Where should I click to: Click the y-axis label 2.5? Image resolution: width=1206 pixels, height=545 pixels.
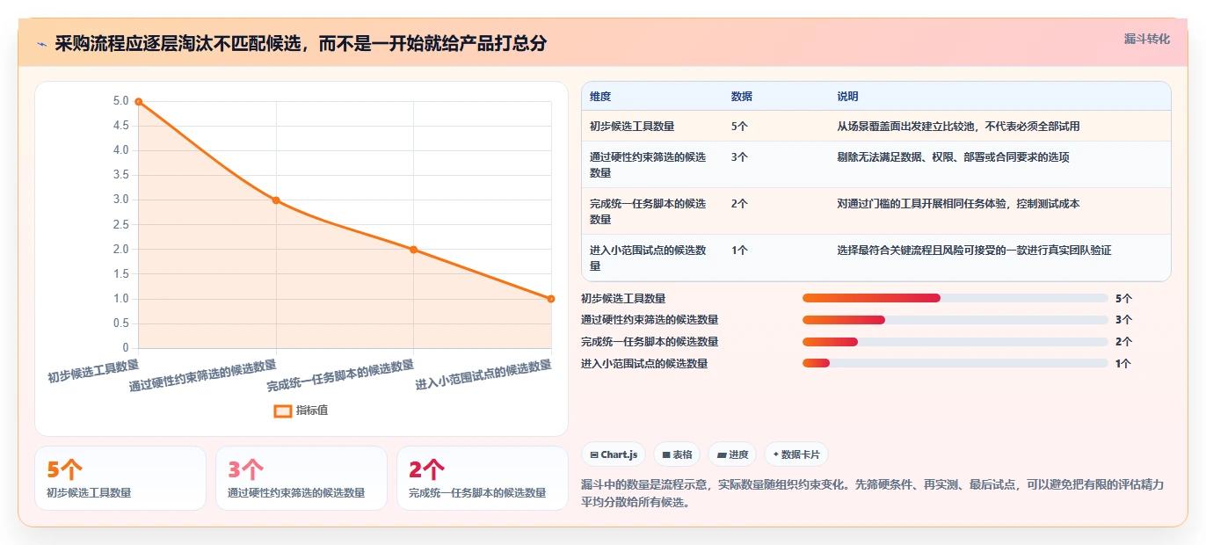(120, 225)
